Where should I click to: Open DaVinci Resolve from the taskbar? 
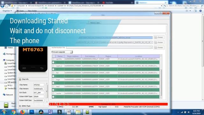click(41, 112)
